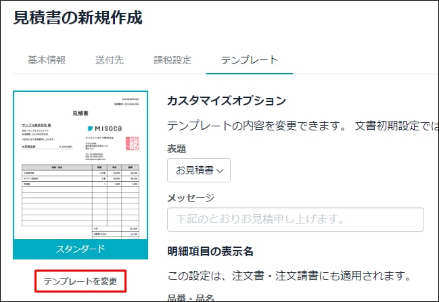
Task: Open the 表題 dropdown showing お見積書
Action: [x=199, y=170]
